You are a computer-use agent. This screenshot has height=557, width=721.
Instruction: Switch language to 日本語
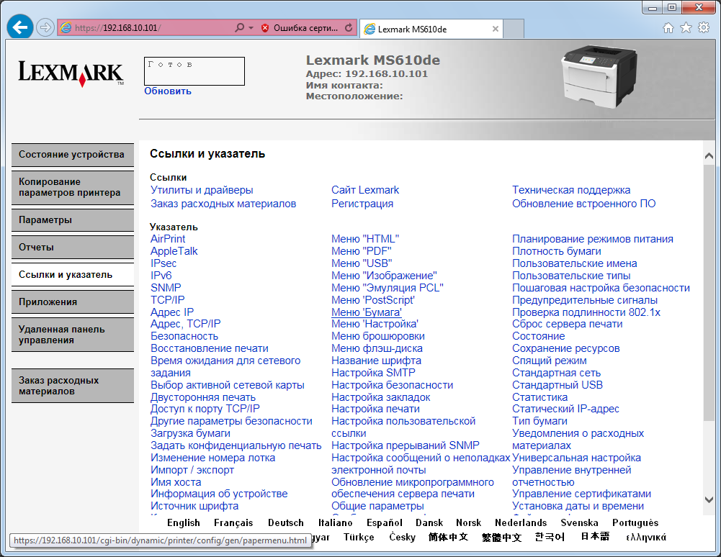click(595, 537)
